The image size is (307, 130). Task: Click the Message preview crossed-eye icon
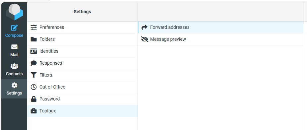(145, 39)
